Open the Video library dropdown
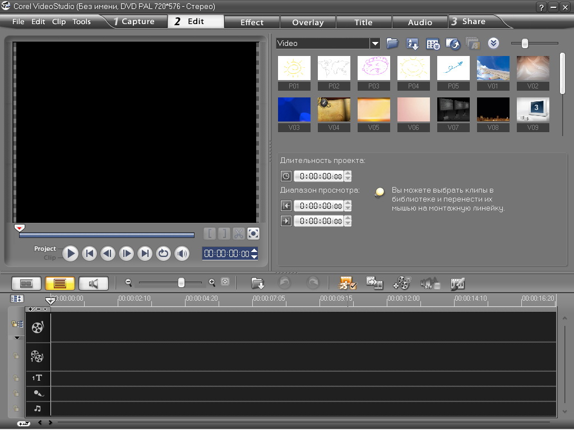This screenshot has height=430, width=574. pos(374,44)
